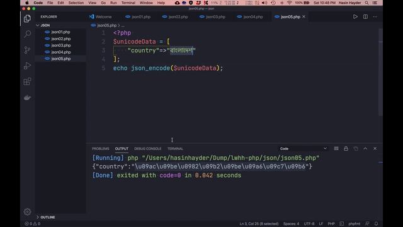Open notifications bell in status bar

pos(376,224)
